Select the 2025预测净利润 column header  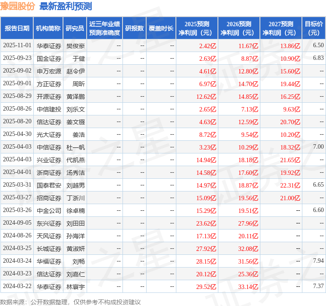[196, 28]
